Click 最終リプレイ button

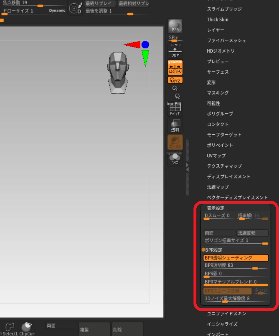[x=100, y=3]
